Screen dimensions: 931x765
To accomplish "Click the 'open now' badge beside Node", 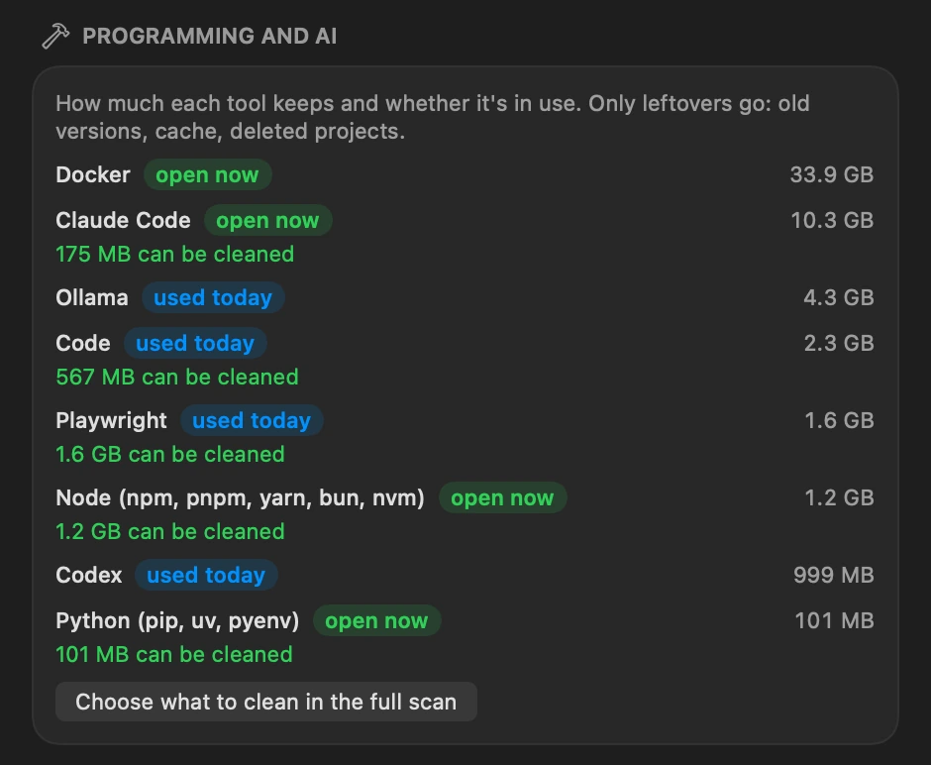I will [x=503, y=497].
